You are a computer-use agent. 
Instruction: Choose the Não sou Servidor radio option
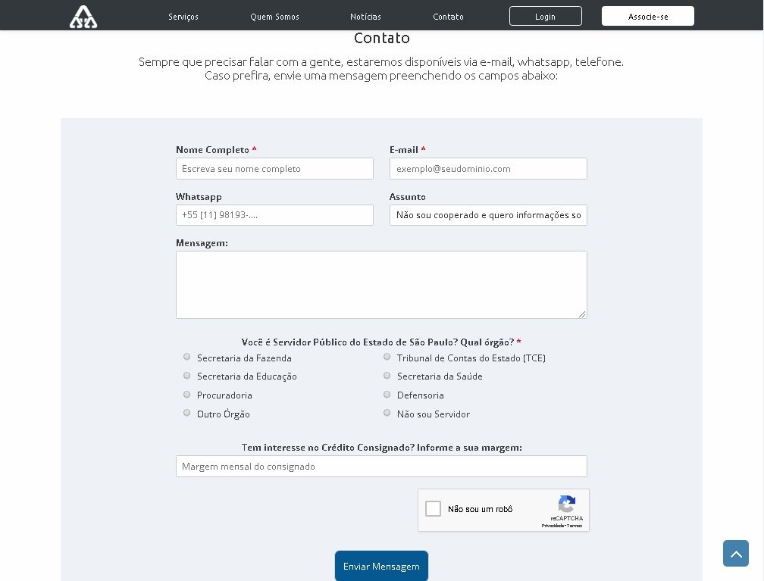pyautogui.click(x=387, y=413)
